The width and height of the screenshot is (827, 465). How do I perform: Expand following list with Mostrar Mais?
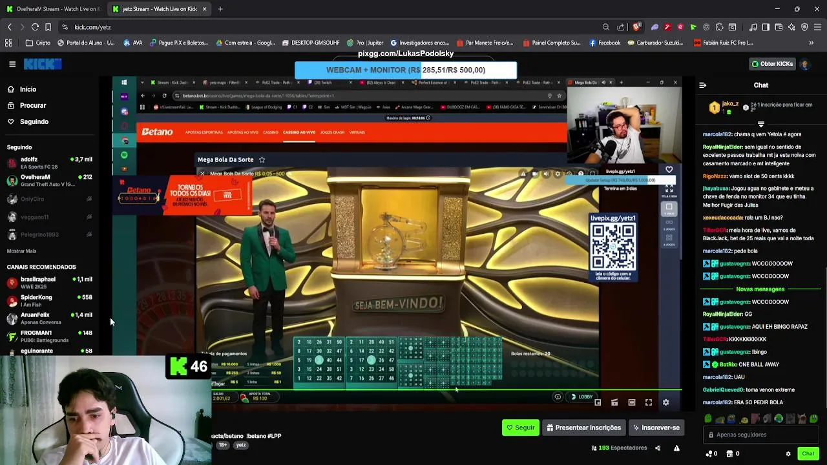[x=21, y=251]
